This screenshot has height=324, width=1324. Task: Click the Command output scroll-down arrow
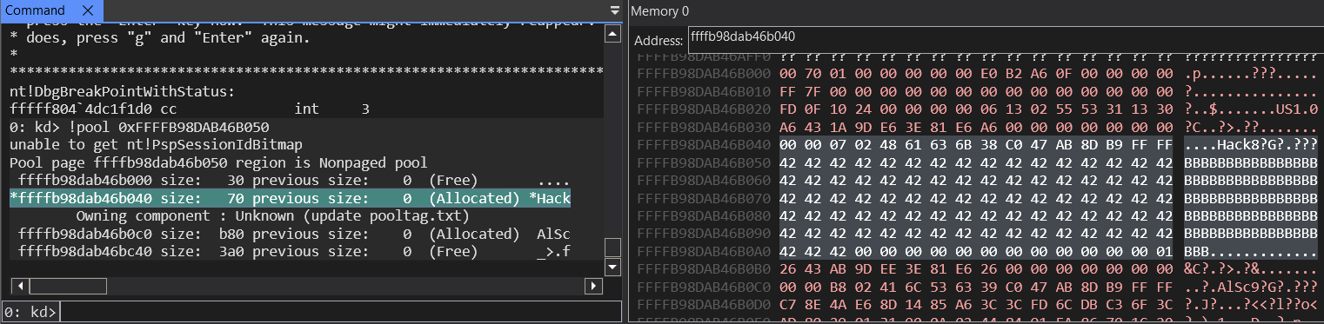tap(613, 267)
